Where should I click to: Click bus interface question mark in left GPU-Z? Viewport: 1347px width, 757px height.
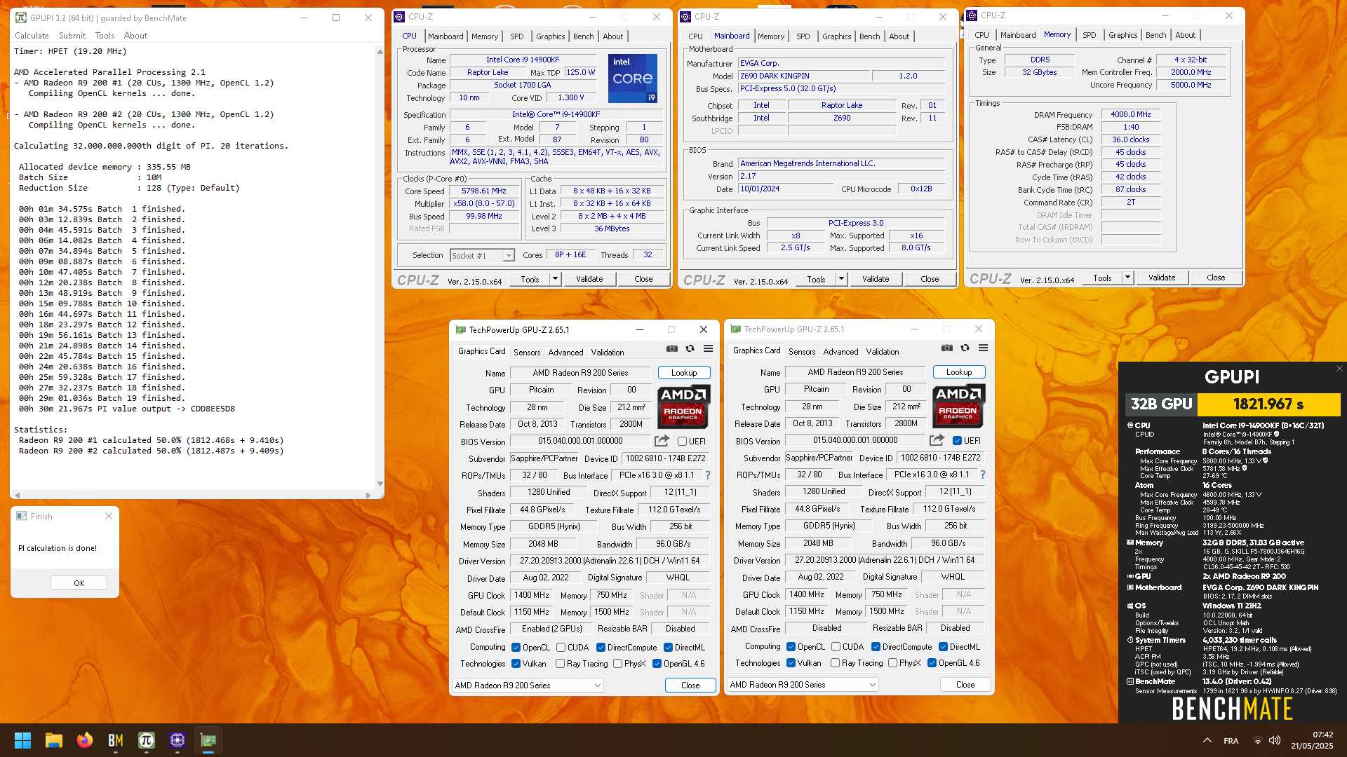pyautogui.click(x=708, y=475)
